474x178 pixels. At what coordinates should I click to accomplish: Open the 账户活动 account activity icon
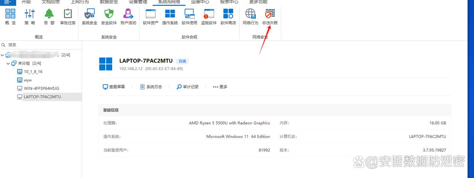coord(128,17)
